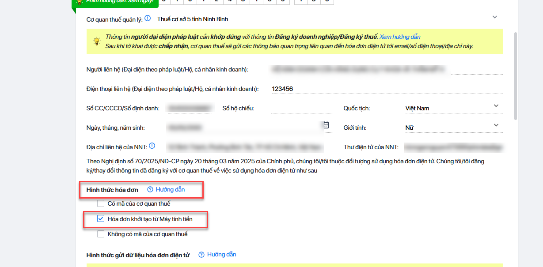Image resolution: width=543 pixels, height=267 pixels.
Task: Click the vertical scrollbar on the right edge
Action: [x=515, y=75]
